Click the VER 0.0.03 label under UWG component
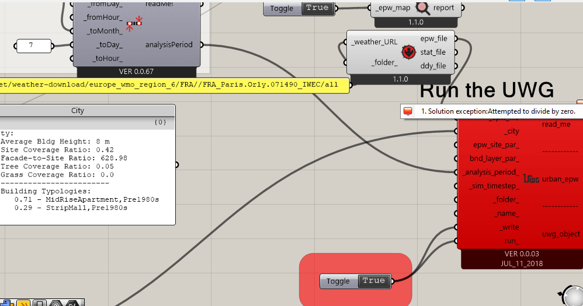This screenshot has width=583, height=306. pyautogui.click(x=522, y=254)
